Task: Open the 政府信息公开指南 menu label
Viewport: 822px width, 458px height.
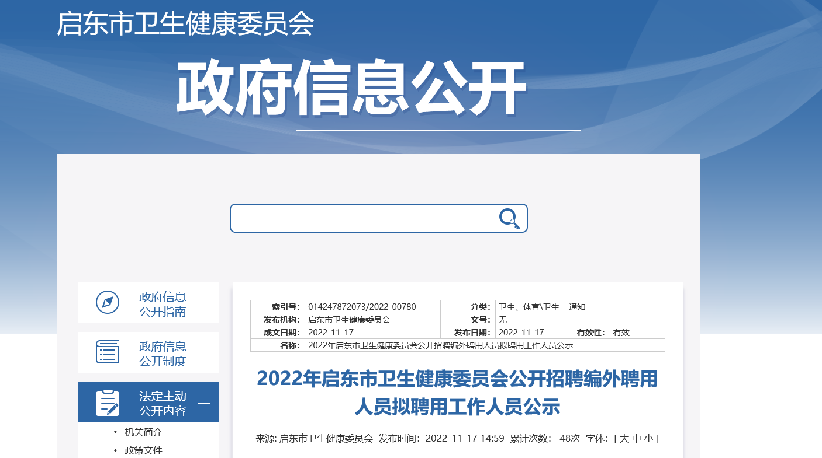Action: 163,304
